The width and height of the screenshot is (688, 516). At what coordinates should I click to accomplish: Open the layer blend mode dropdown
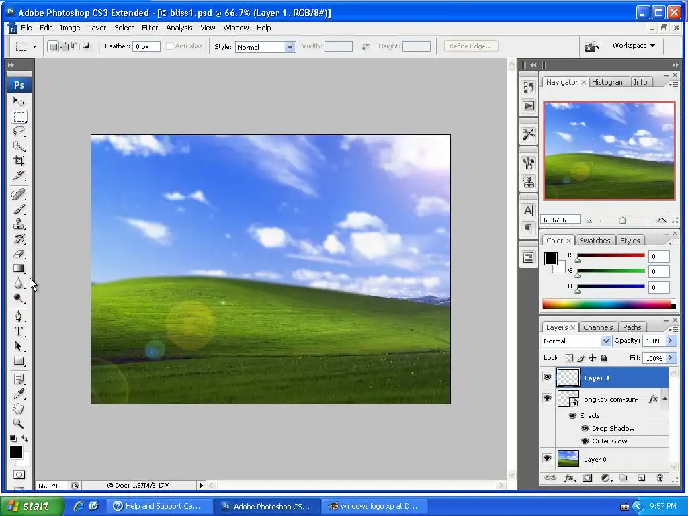coord(605,341)
